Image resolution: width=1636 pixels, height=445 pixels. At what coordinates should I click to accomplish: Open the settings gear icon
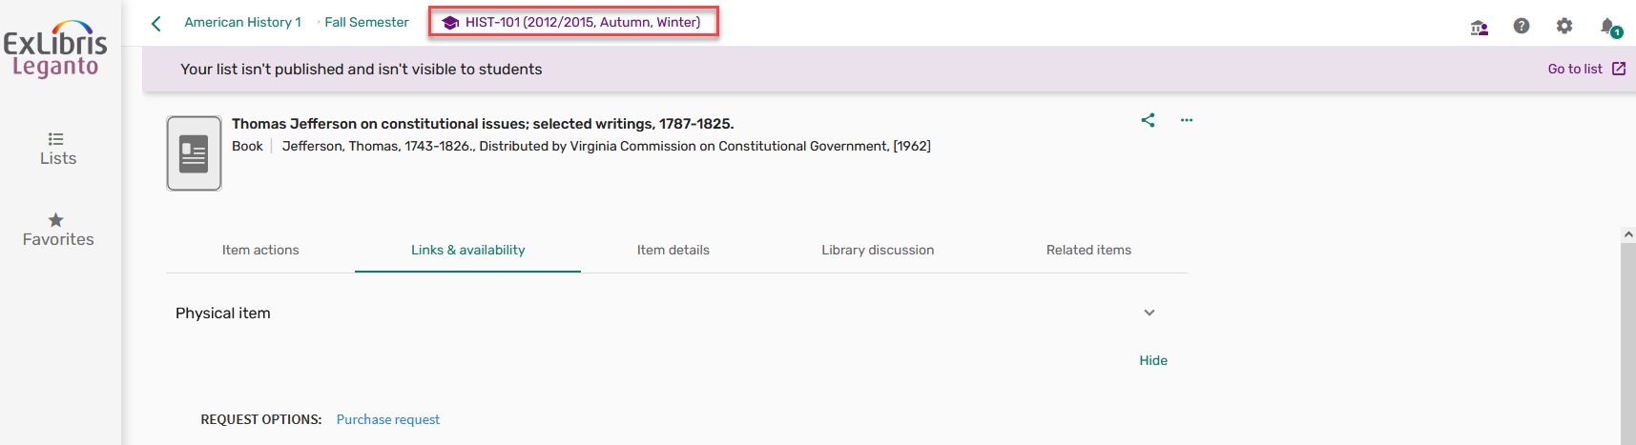(1564, 26)
